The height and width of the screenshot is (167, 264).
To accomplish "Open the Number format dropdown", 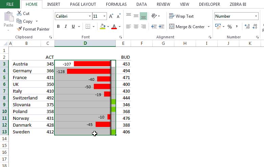I will (x=256, y=16).
